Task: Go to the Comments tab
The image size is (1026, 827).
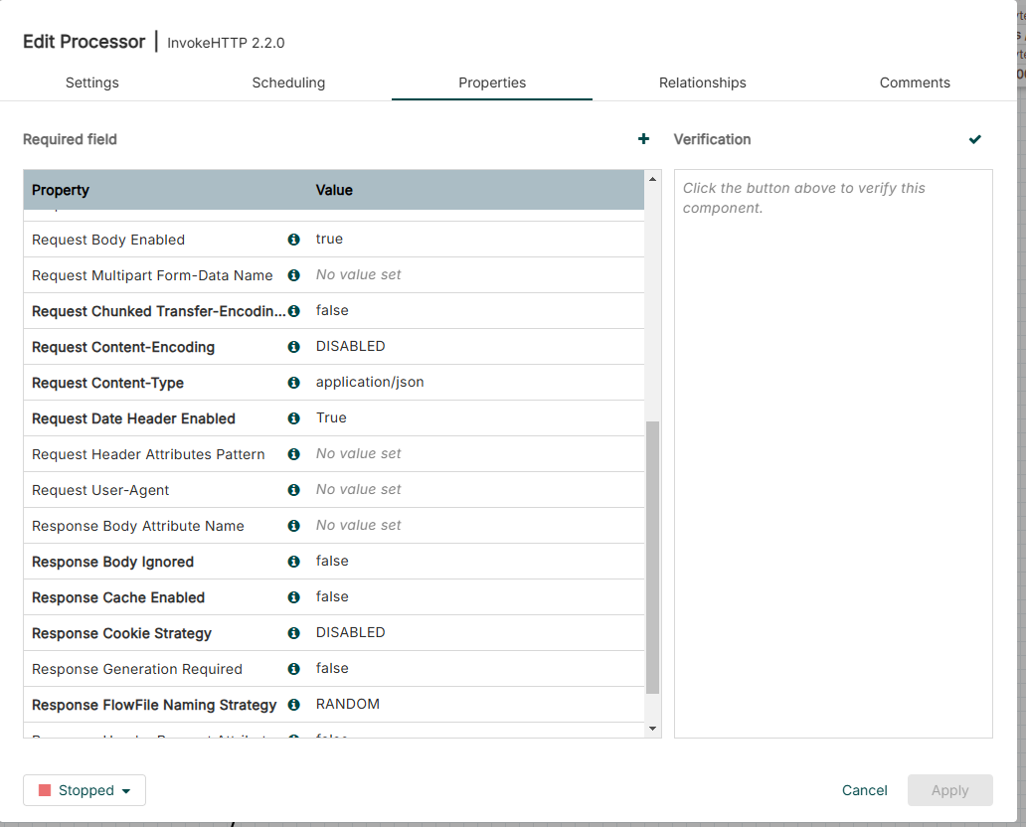Action: 914,83
